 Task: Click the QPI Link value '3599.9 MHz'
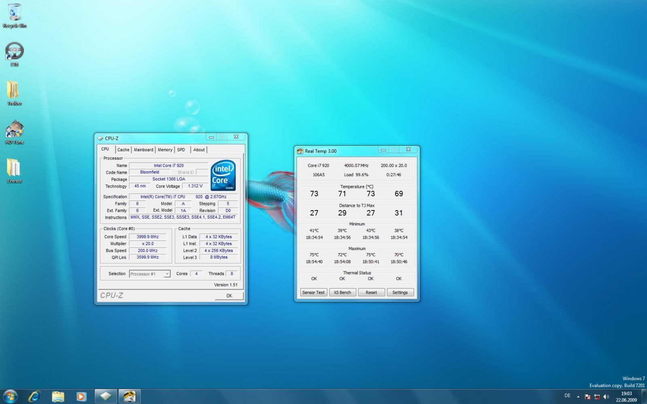coord(148,257)
